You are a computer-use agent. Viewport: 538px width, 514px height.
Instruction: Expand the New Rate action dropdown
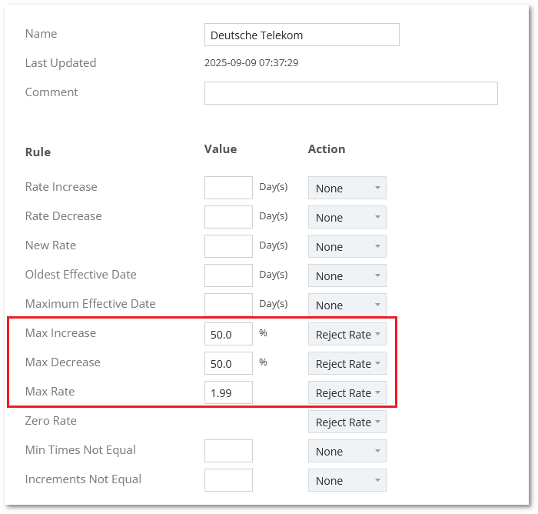point(347,246)
